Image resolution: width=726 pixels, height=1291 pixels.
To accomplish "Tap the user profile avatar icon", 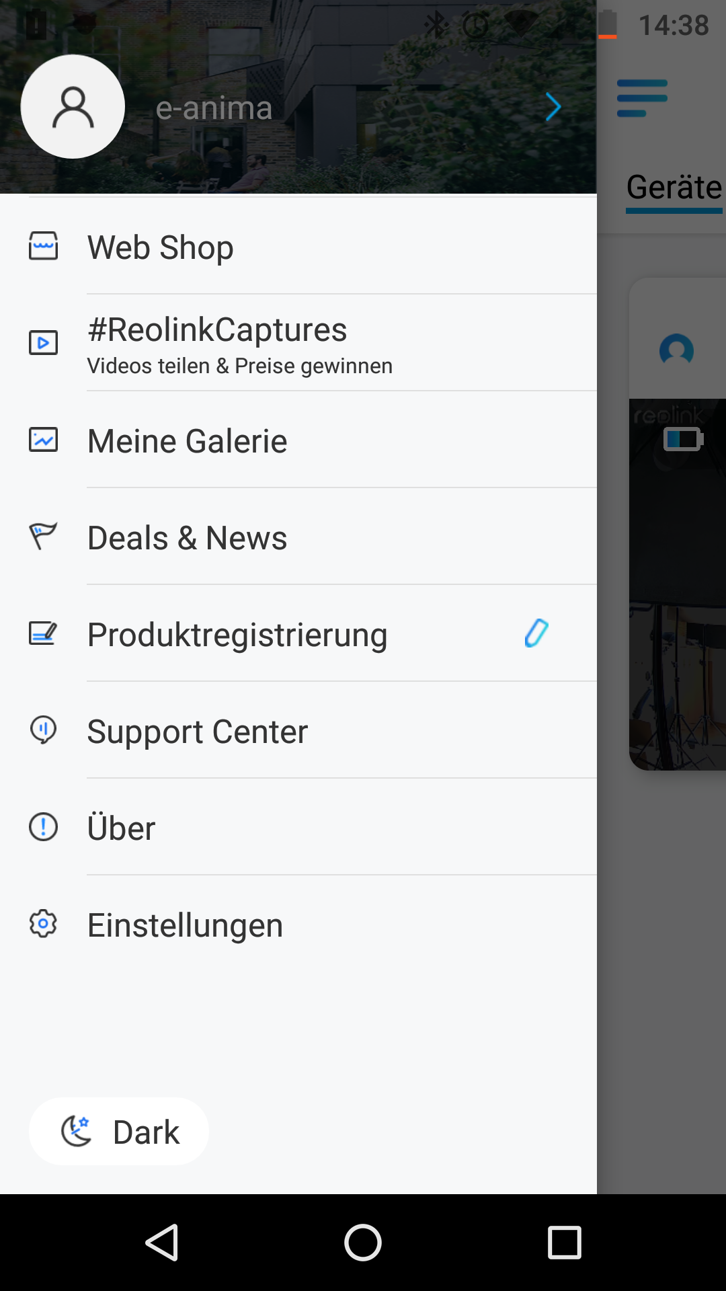I will click(x=73, y=107).
